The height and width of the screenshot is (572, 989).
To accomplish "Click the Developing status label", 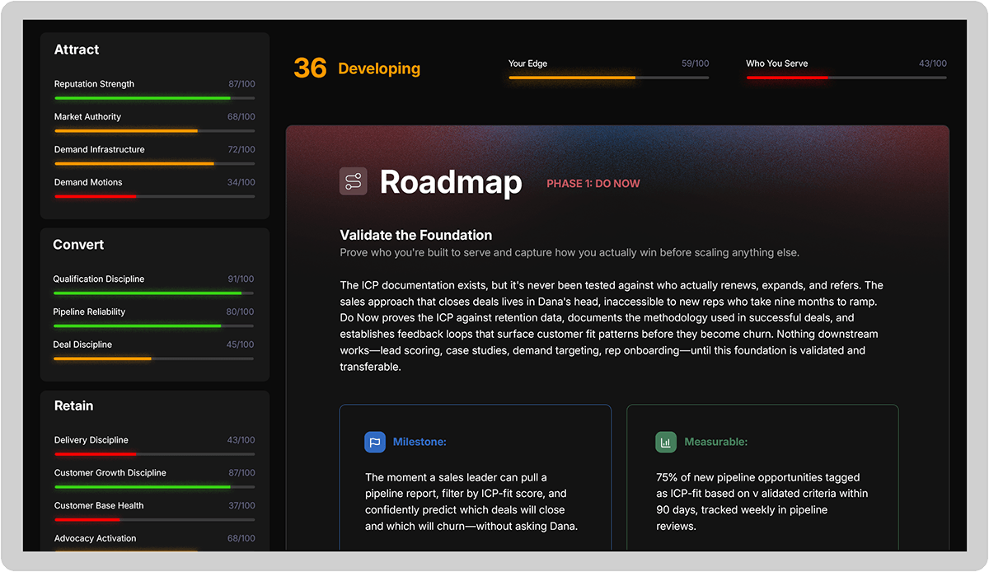I will 379,68.
